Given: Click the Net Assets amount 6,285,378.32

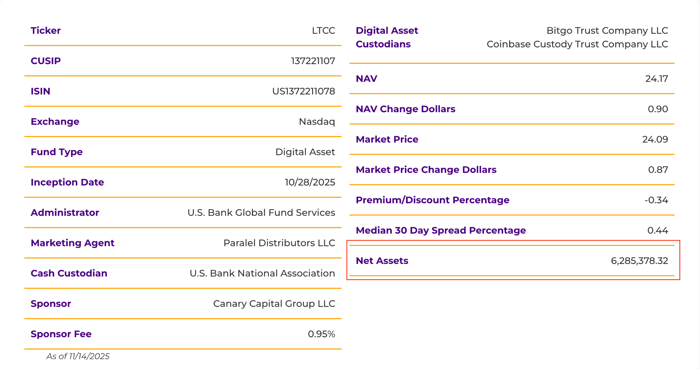Looking at the screenshot, I should [x=639, y=261].
